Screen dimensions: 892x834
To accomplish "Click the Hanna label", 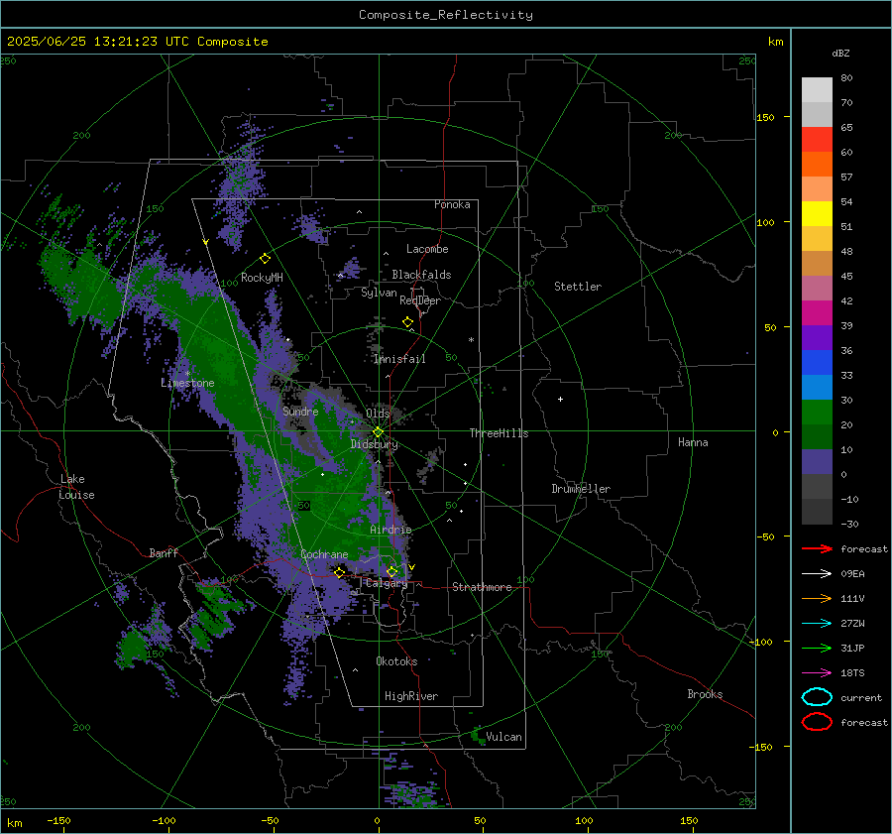I will pos(693,442).
